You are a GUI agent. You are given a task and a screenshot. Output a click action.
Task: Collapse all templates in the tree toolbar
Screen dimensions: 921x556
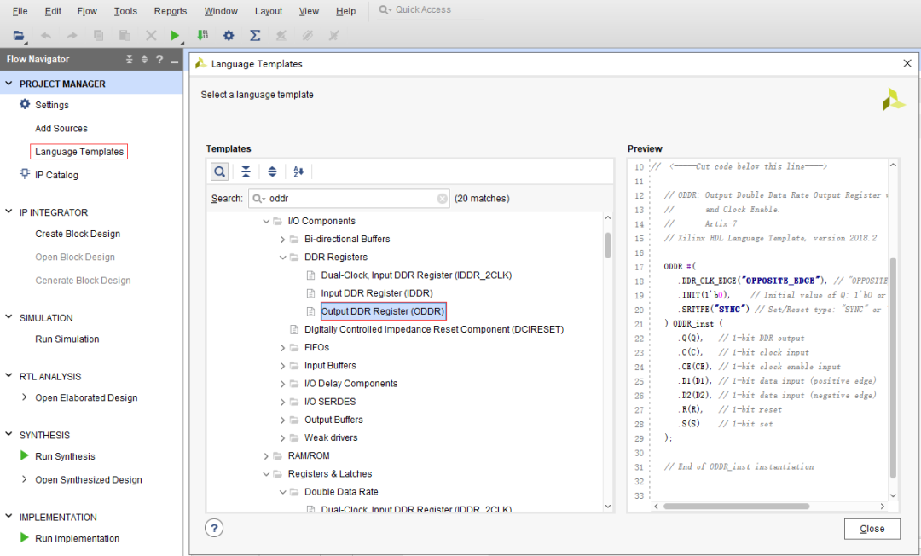pyautogui.click(x=246, y=171)
